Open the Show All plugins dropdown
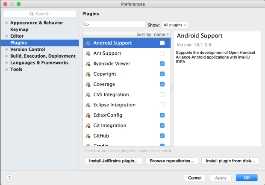Screen dimensions: 265x185 click(175, 25)
